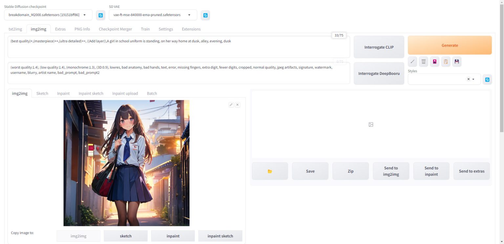Edit the input image with the pencil icon
Screen dimensions: 504x244
(231, 105)
